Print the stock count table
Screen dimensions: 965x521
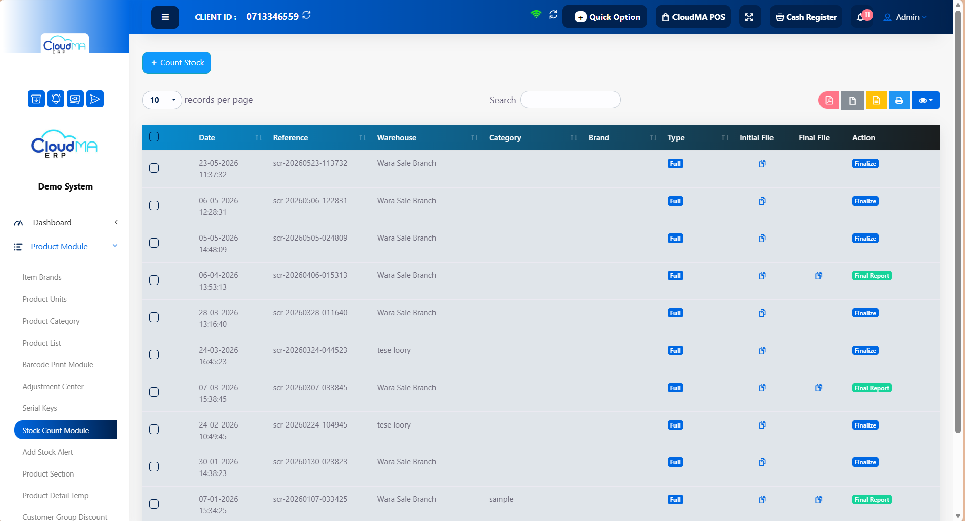pos(899,100)
